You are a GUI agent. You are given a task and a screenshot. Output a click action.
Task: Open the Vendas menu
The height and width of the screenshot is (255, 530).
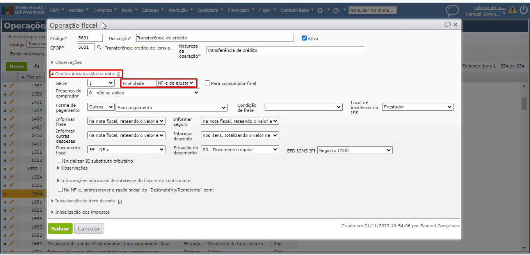tap(78, 10)
